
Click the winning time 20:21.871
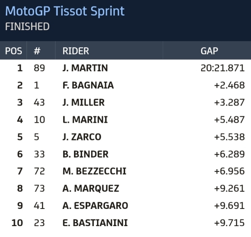[223, 68]
